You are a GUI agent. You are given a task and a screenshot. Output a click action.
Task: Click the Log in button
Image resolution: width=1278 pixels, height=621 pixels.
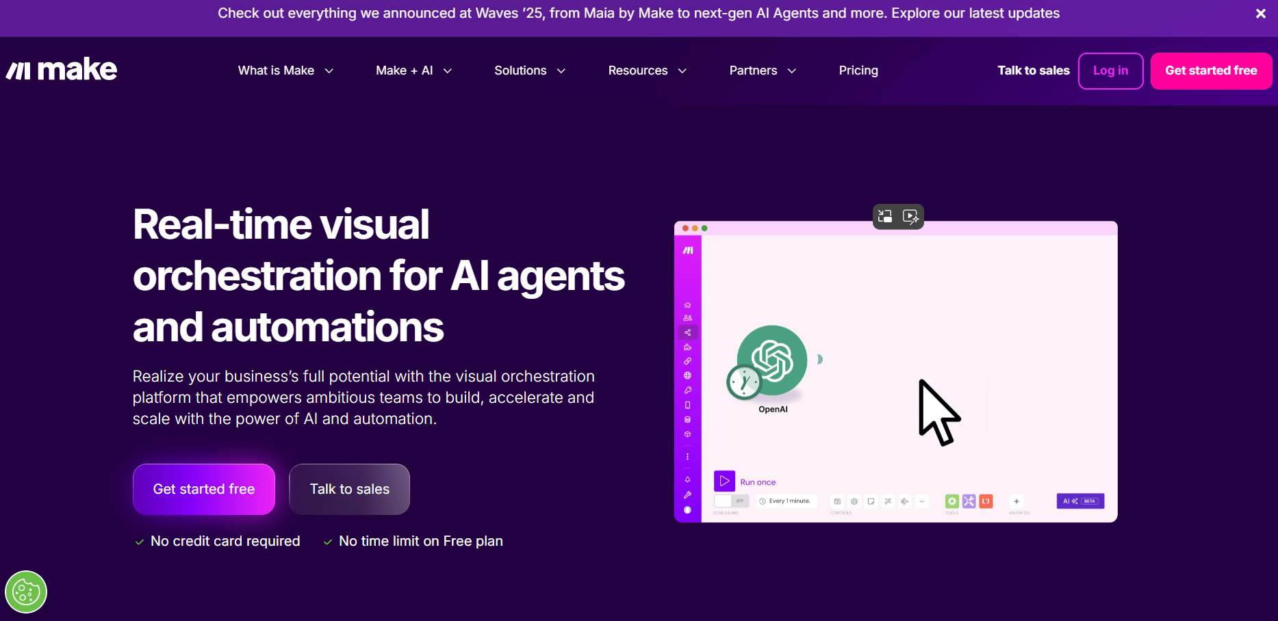tap(1111, 71)
